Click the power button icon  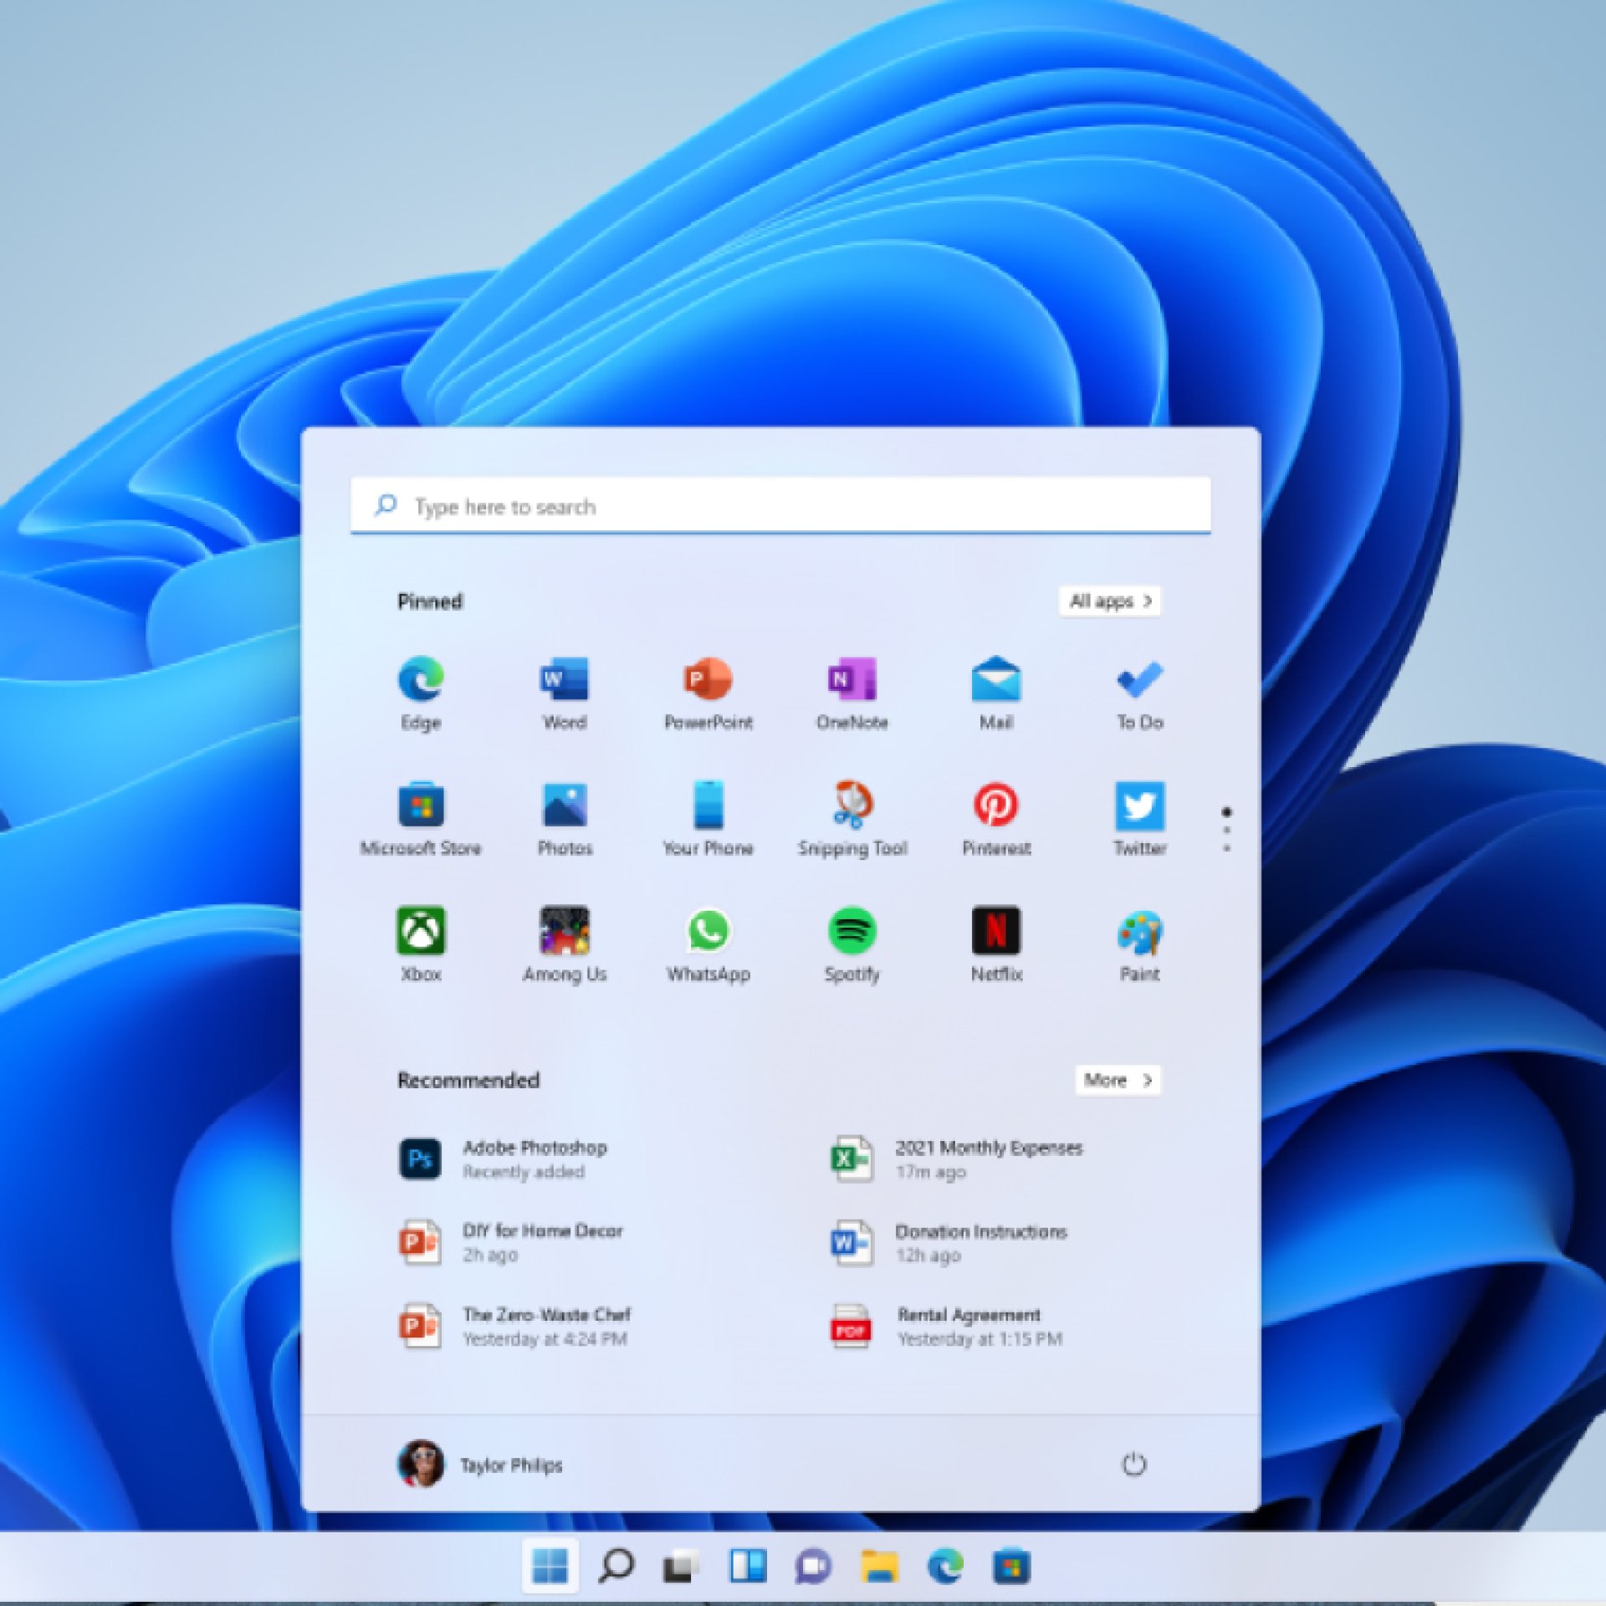(x=1133, y=1465)
